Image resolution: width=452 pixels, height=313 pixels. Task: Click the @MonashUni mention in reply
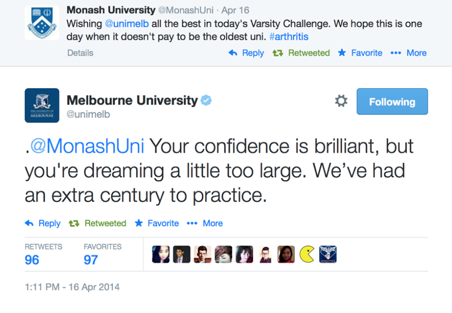pyautogui.click(x=88, y=146)
